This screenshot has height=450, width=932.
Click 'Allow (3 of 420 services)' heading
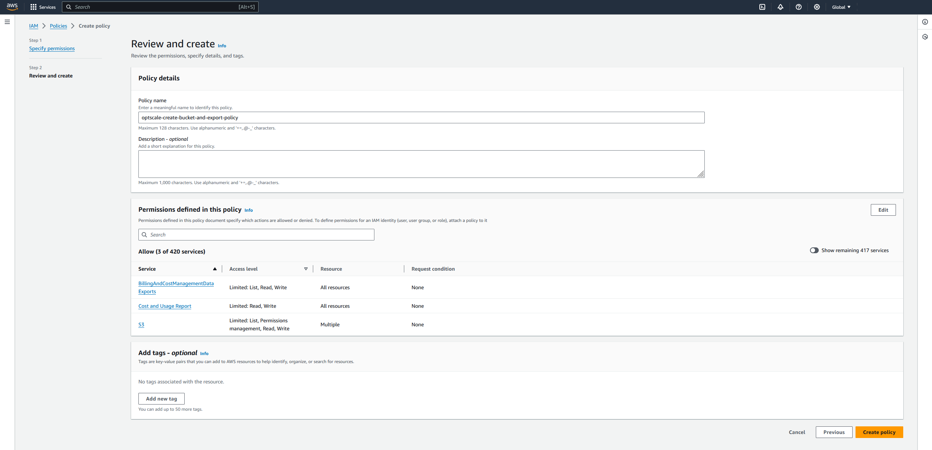click(x=172, y=251)
